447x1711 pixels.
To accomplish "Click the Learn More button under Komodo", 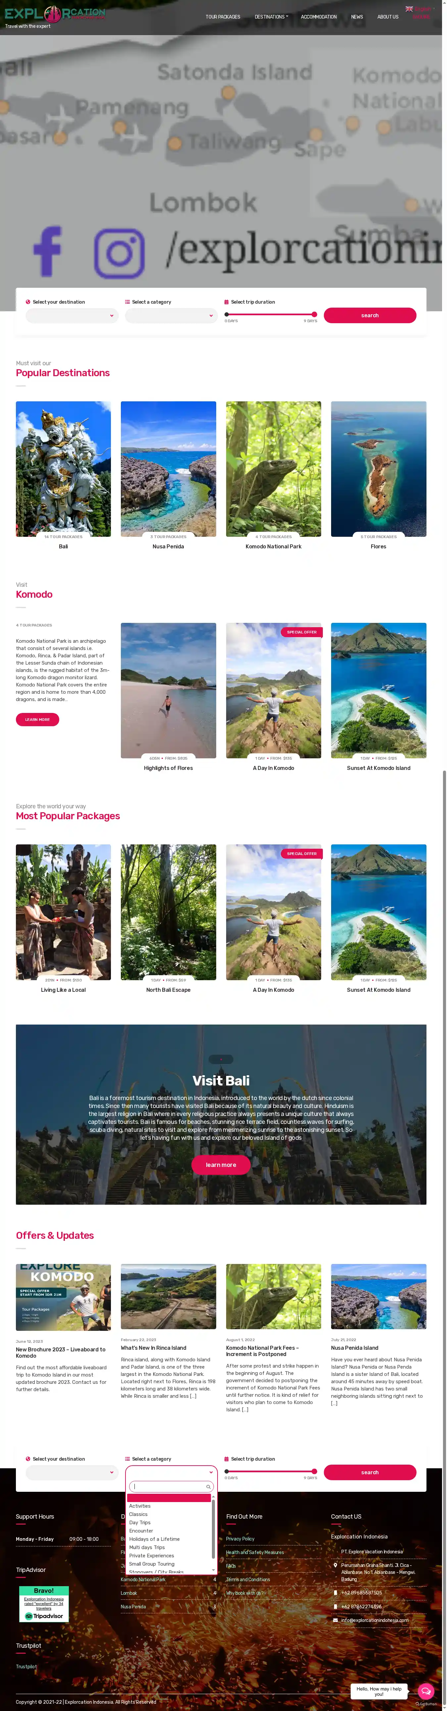I will [37, 719].
